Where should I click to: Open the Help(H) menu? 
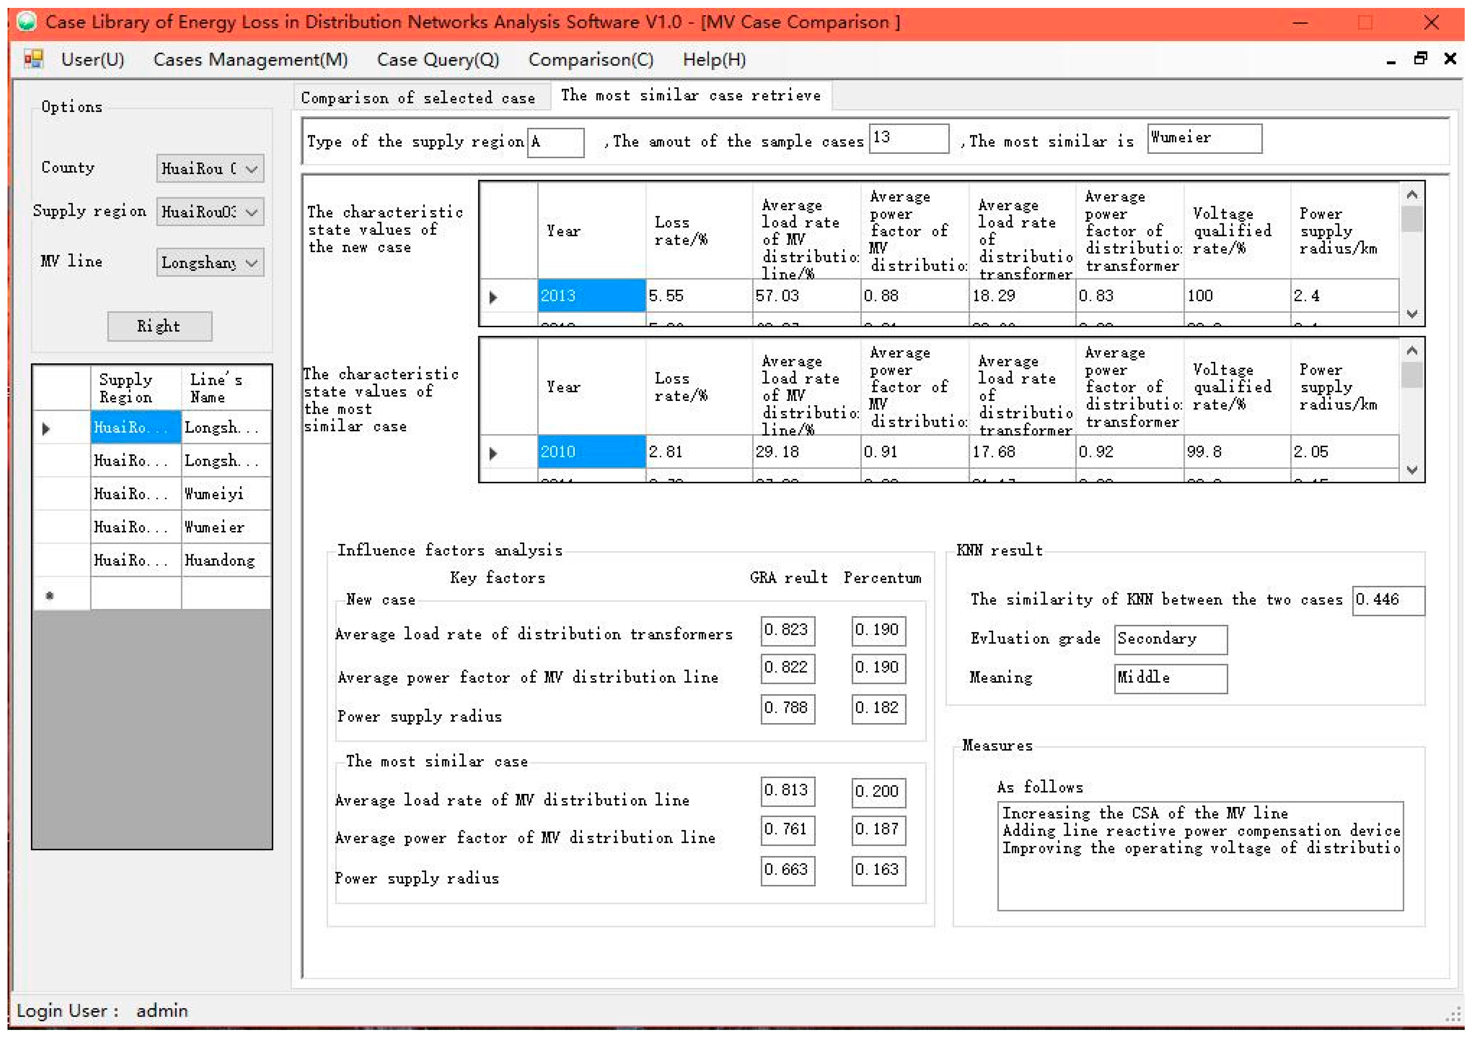(x=714, y=60)
